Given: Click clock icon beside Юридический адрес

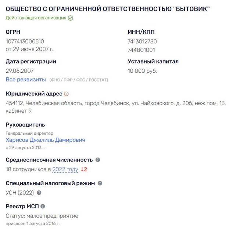Looking at the screenshot, I should 66,94.
